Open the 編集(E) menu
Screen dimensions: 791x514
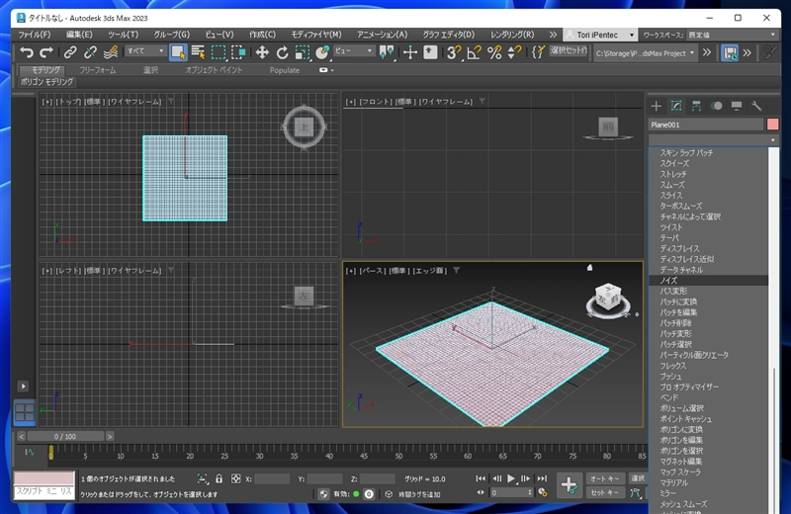pyautogui.click(x=79, y=35)
